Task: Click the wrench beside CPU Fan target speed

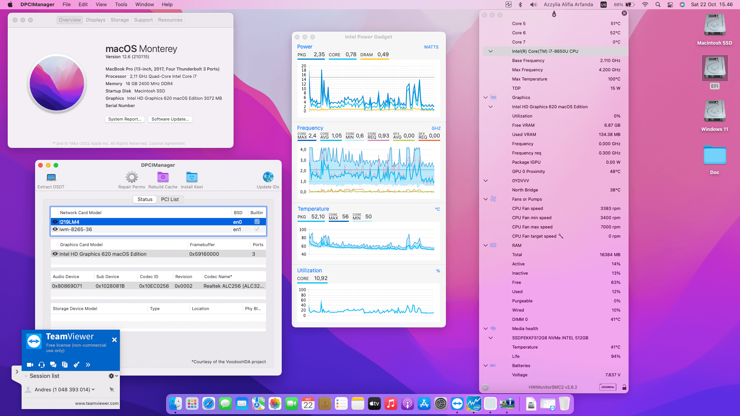Action: pos(561,236)
